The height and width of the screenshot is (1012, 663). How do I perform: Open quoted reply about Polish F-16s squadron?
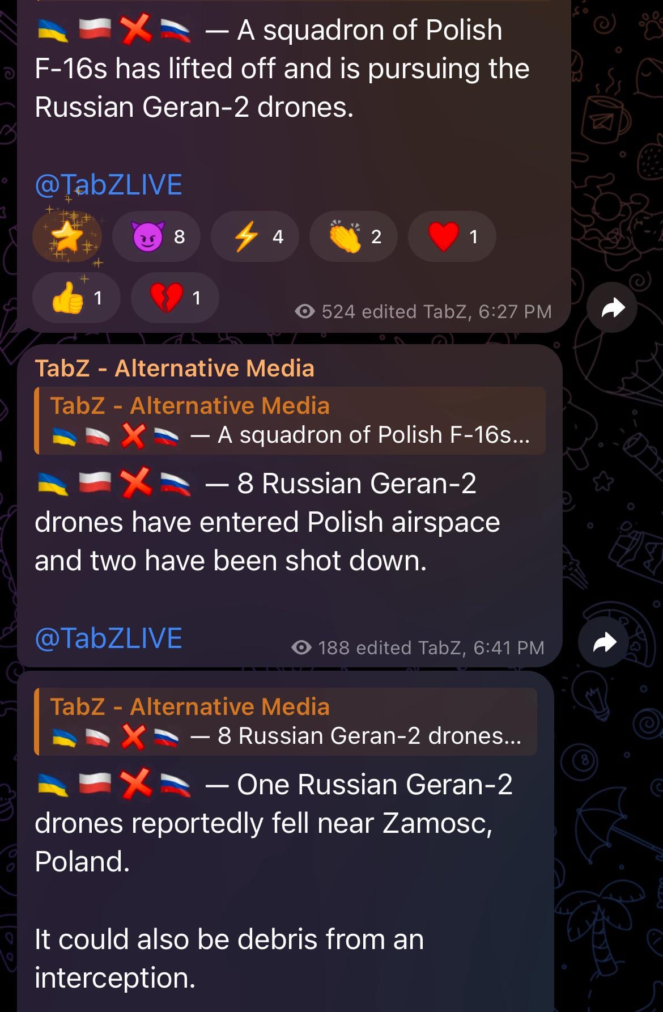click(x=290, y=421)
